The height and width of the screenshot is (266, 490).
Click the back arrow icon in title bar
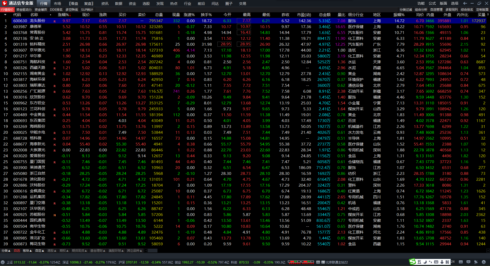[x=465, y=3]
